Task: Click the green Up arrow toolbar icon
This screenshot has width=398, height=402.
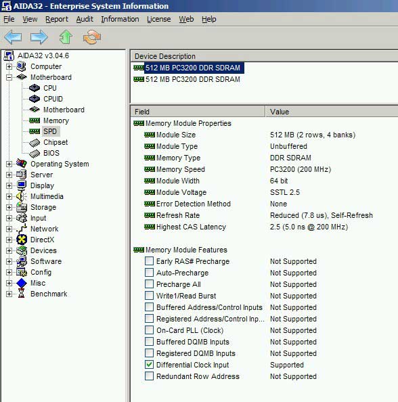Action: click(x=66, y=37)
